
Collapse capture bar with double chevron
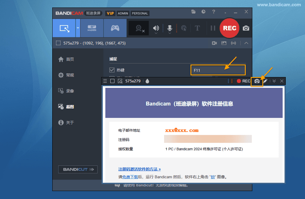[x=274, y=81]
